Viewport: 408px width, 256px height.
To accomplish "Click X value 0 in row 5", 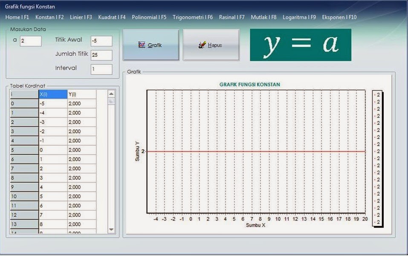I will coord(53,150).
